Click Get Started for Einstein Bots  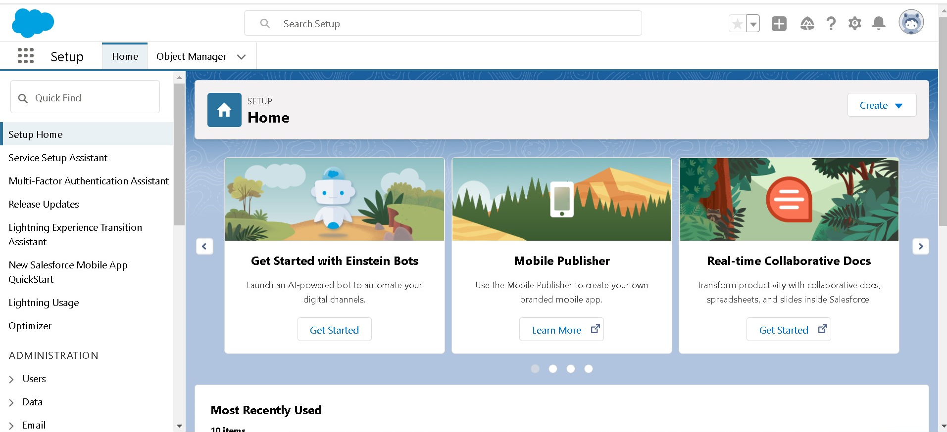pos(334,330)
